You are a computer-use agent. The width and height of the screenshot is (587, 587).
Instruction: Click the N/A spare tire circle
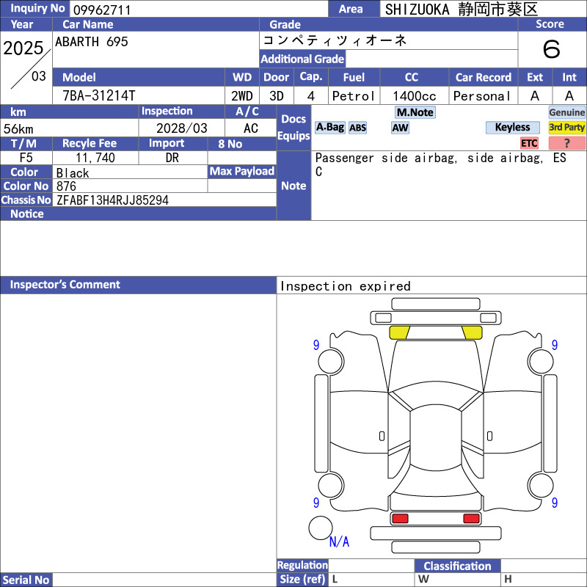[x=321, y=528]
